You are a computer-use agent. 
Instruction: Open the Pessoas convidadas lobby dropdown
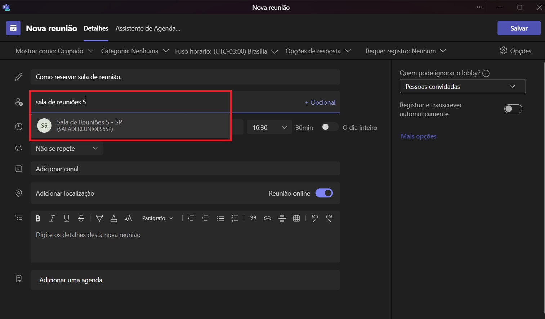tap(462, 87)
